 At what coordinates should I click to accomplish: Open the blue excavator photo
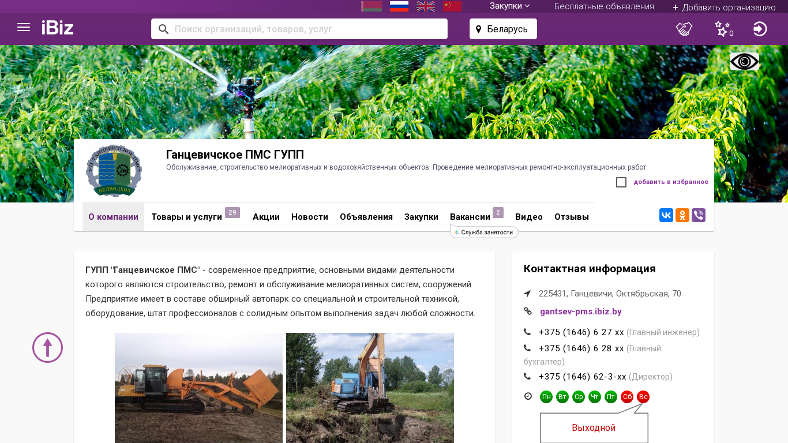click(x=370, y=388)
